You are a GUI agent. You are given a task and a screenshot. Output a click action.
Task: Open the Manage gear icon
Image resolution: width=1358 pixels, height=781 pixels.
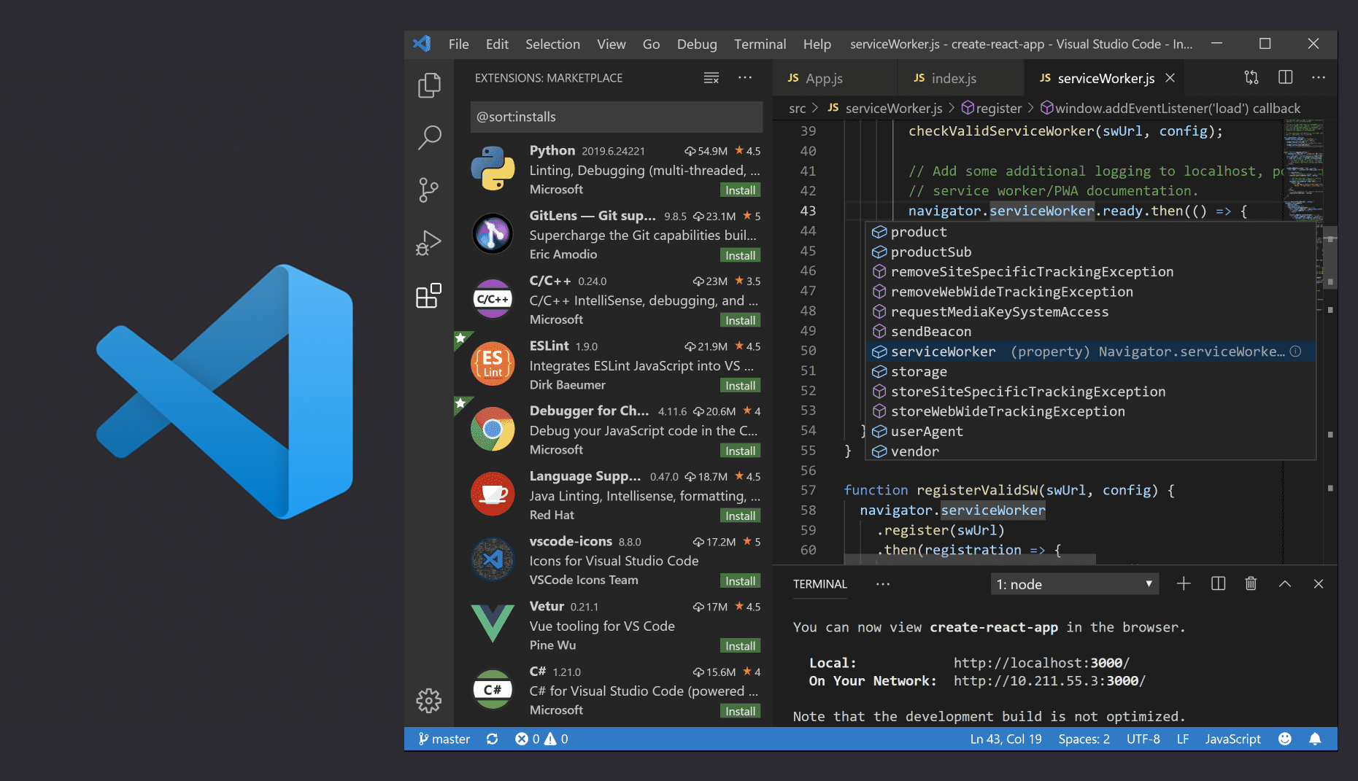point(429,701)
